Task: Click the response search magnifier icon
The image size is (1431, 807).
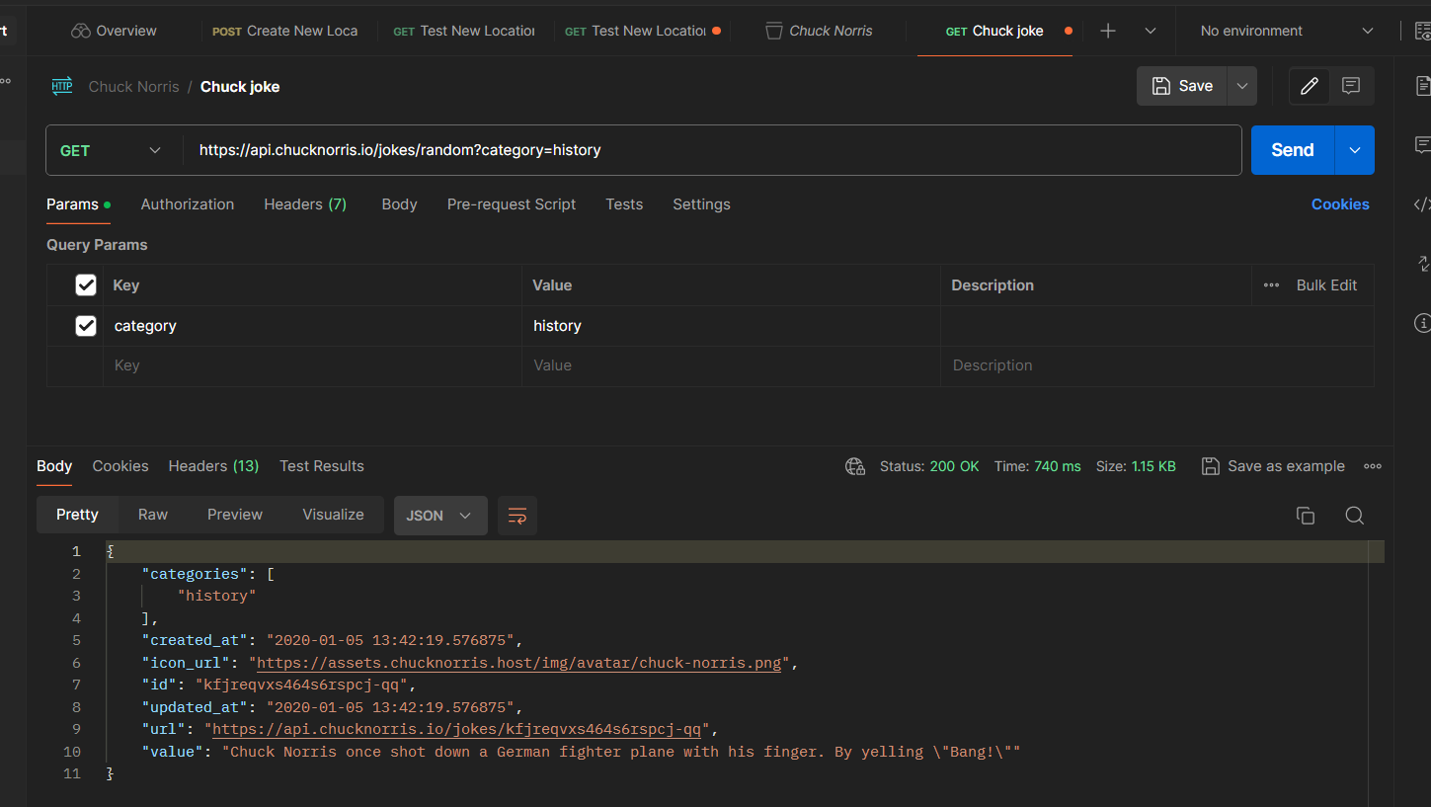Action: click(x=1355, y=516)
